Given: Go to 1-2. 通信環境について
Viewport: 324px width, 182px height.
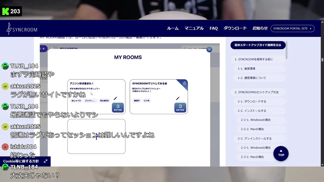Looking at the screenshot, I should (260, 78).
